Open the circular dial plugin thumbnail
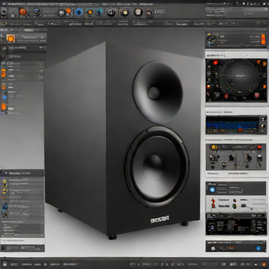Viewport: 269px width, 269px height. coord(236,80)
